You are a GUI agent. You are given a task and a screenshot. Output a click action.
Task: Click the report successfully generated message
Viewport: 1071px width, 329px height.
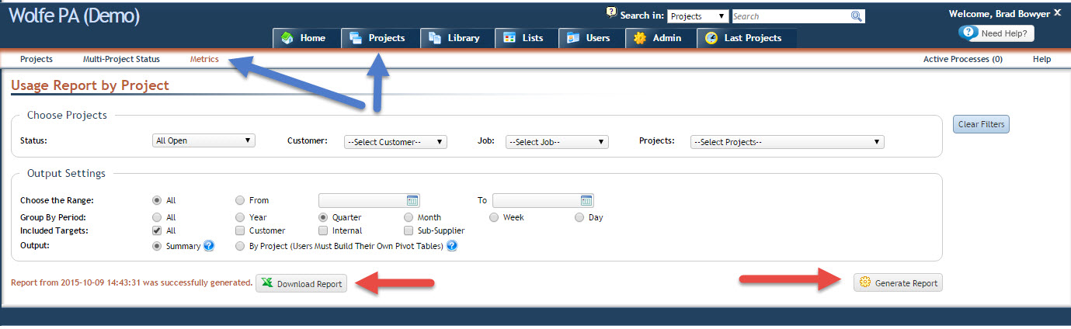[132, 282]
